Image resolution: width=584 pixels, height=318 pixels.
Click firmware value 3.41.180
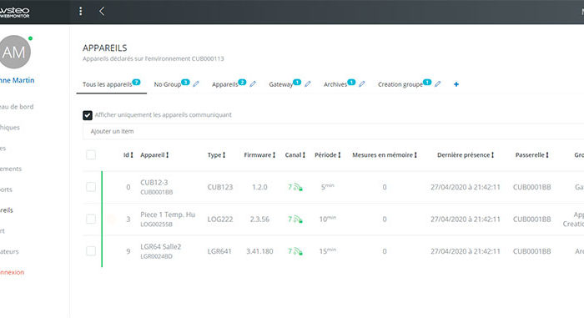tap(259, 251)
